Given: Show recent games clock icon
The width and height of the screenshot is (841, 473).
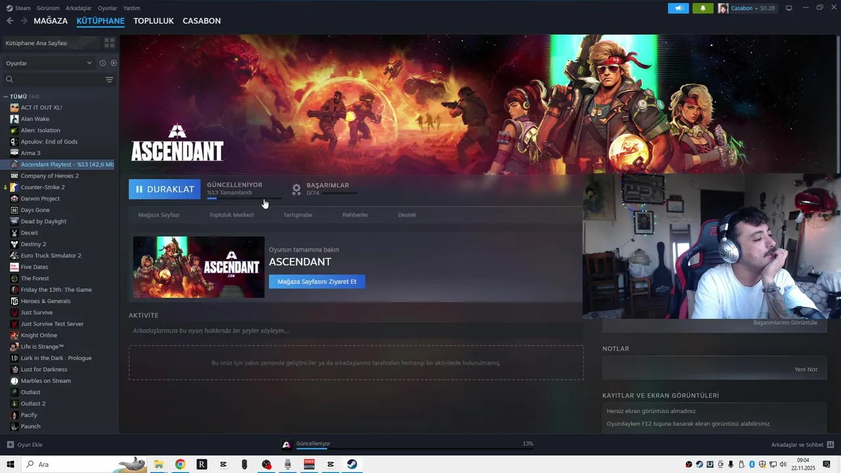Looking at the screenshot, I should click(102, 63).
